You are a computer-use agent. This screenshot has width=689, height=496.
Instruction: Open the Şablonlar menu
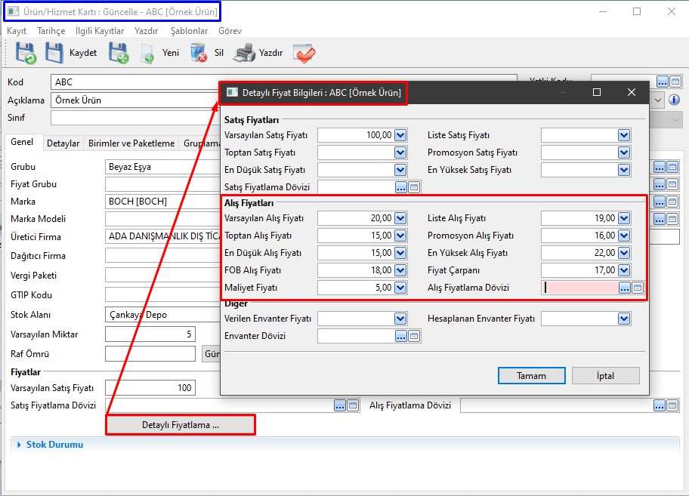tap(188, 31)
